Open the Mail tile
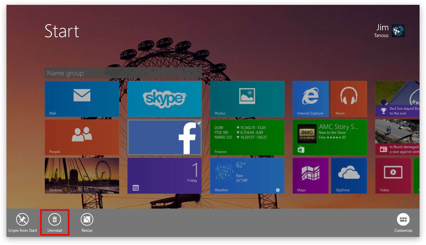 (x=82, y=99)
